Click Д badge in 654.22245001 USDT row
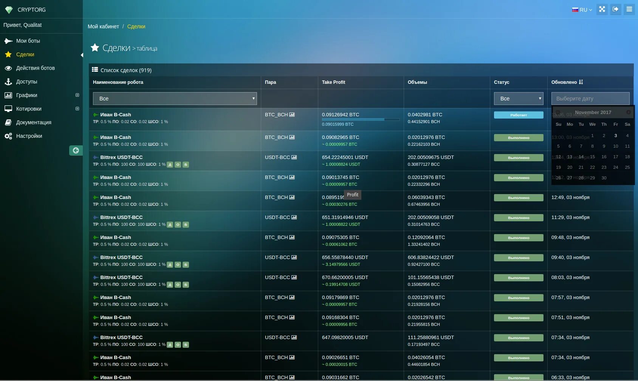 (170, 165)
